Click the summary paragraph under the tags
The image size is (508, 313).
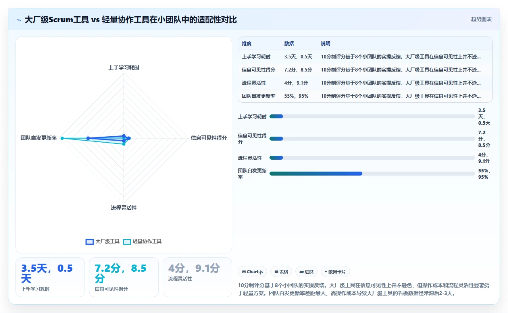tap(364, 289)
